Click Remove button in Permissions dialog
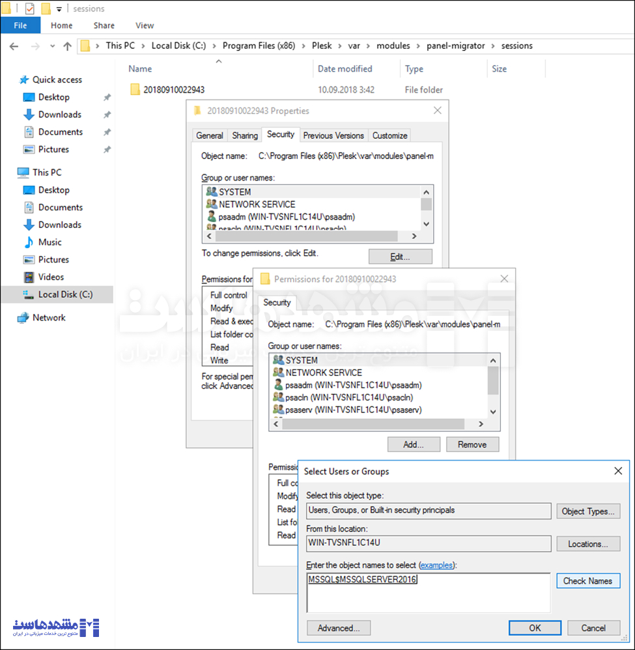This screenshot has width=635, height=650. [x=473, y=444]
